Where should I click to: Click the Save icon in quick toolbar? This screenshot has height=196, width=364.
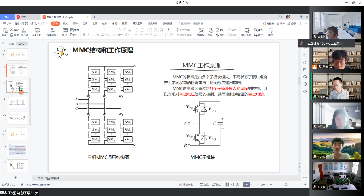tap(17, 24)
